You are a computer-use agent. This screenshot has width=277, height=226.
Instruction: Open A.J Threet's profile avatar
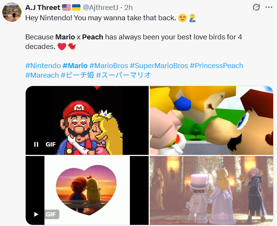(12, 12)
